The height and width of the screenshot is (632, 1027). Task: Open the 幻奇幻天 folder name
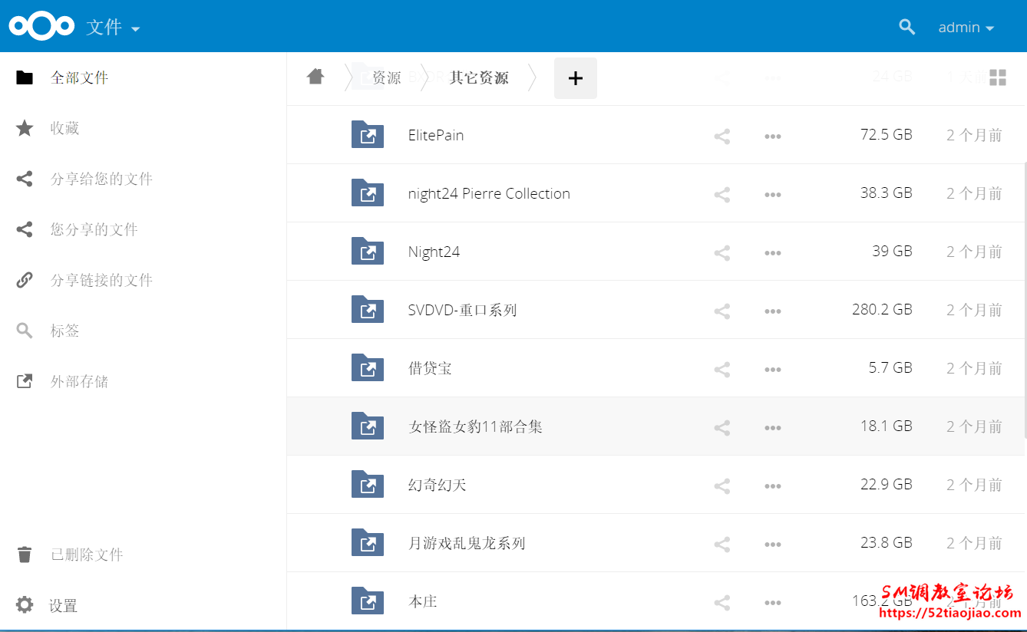(x=438, y=485)
